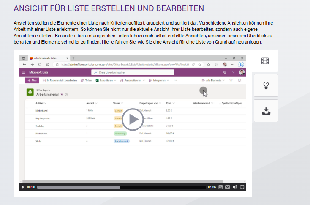Mute the video with speaker icon
Screen dimensions: 310x205
coord(235,187)
